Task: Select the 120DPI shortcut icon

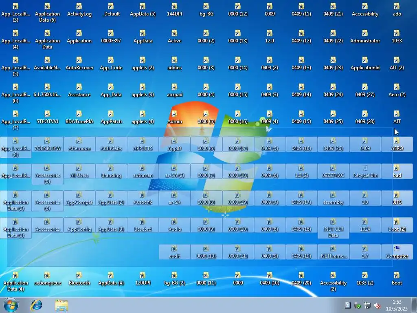Action: coord(143,279)
